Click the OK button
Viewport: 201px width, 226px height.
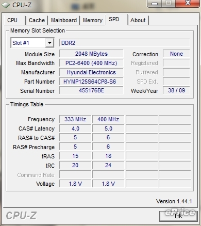[x=178, y=216]
